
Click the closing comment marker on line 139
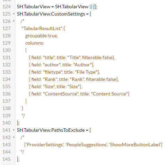tap(23, 116)
